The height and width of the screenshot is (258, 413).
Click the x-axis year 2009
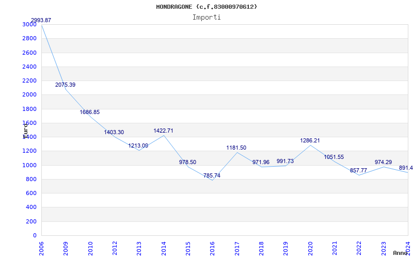(66, 249)
